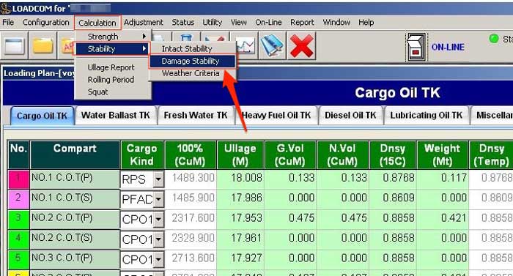This screenshot has height=276, width=513.
Task: Click the green status indicator light
Action: click(x=494, y=39)
